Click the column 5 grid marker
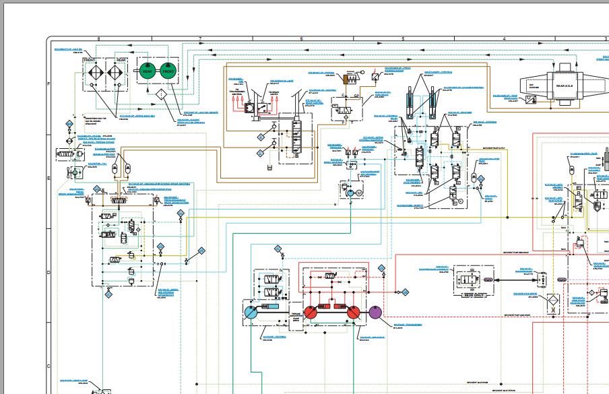Image resolution: width=609 pixels, height=394 pixels. (x=403, y=39)
